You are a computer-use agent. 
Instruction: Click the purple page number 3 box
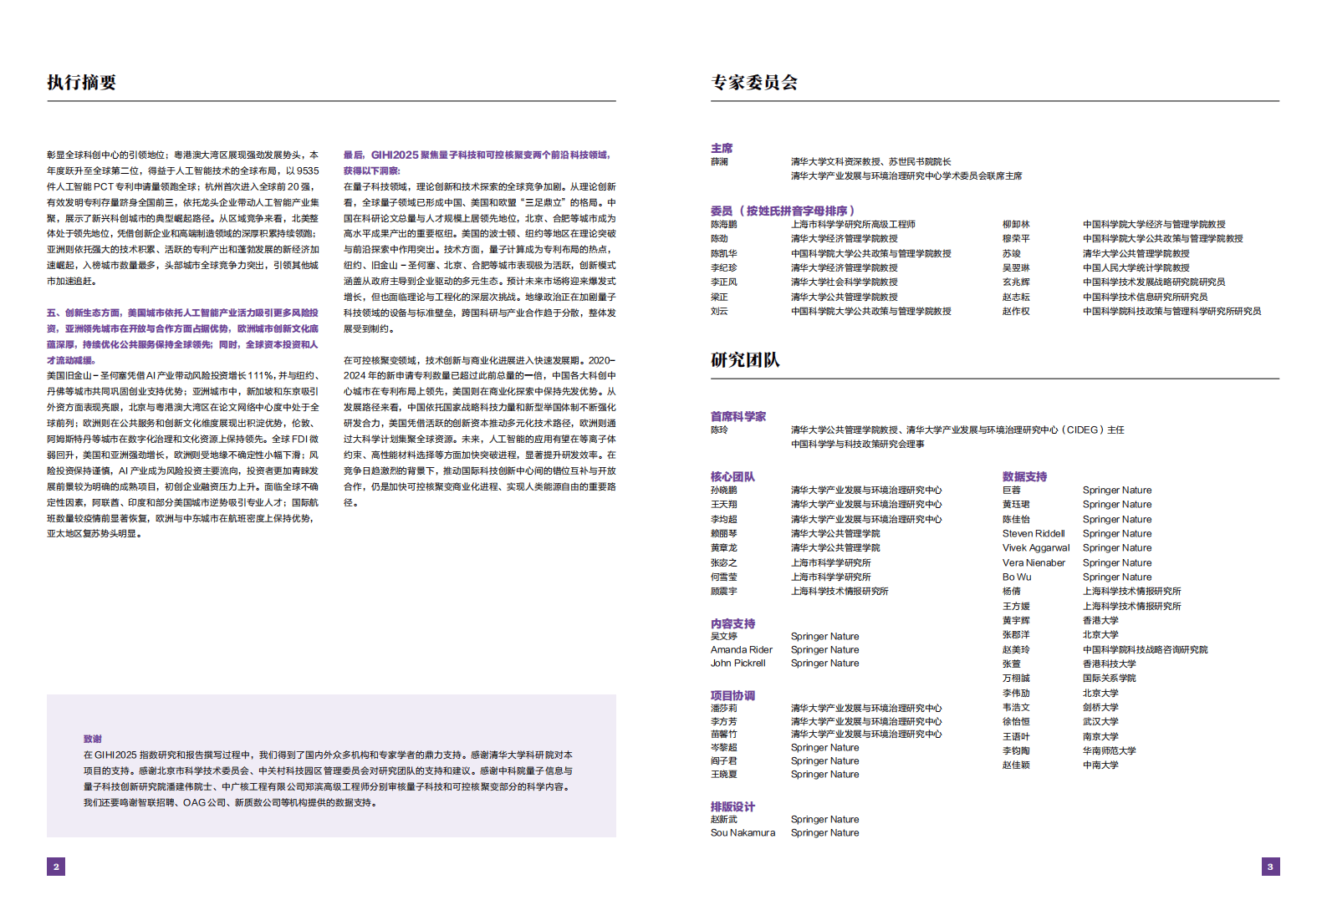(x=1269, y=867)
